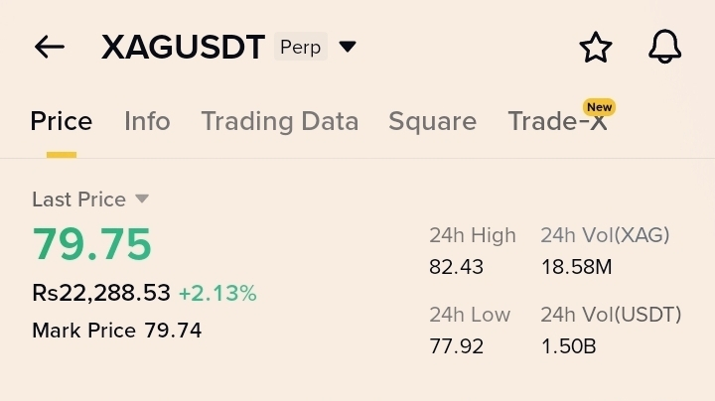Open price alerts bell icon
Viewport: 715px width, 401px height.
664,47
